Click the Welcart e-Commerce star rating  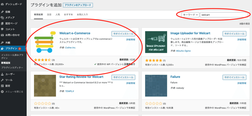click(x=43, y=60)
